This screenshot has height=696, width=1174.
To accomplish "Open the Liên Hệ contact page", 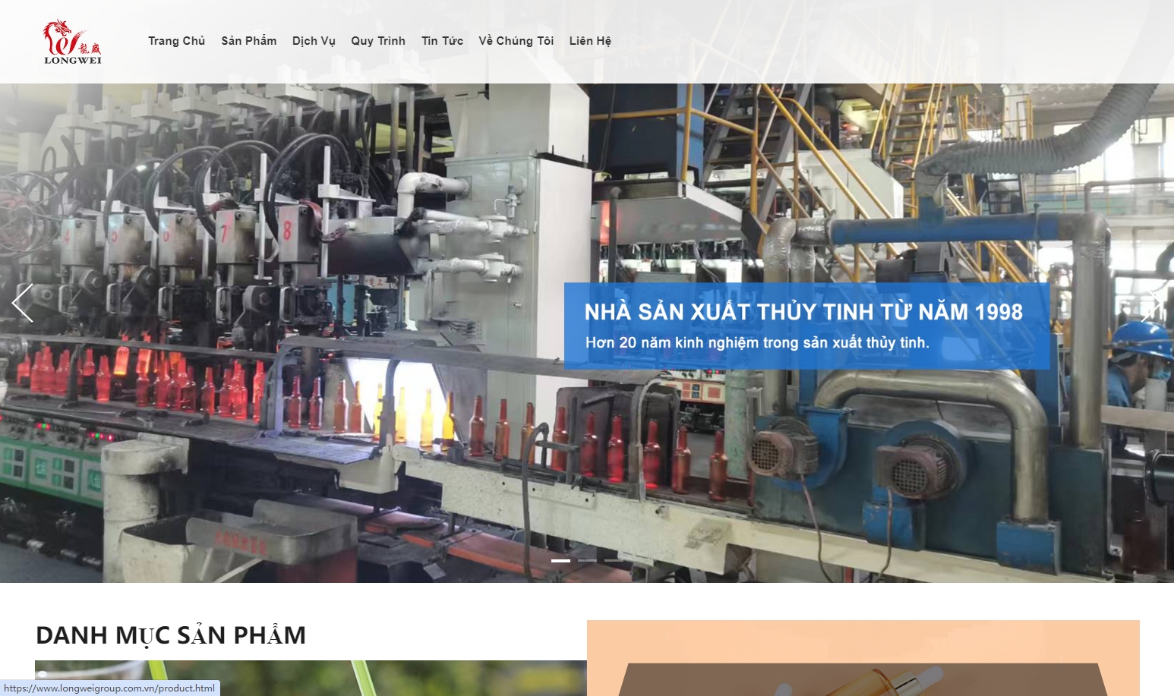I will click(x=590, y=41).
